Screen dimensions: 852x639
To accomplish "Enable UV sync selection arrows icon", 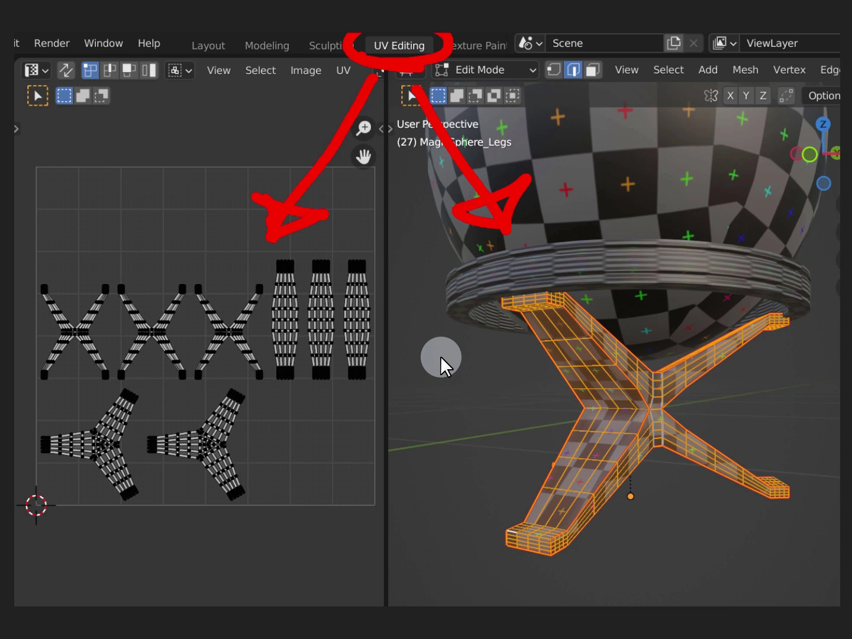I will click(x=66, y=70).
